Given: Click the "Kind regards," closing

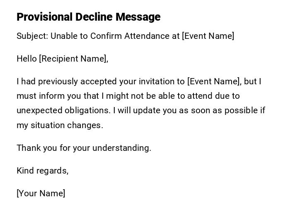Looking at the screenshot, I should pyautogui.click(x=42, y=171).
